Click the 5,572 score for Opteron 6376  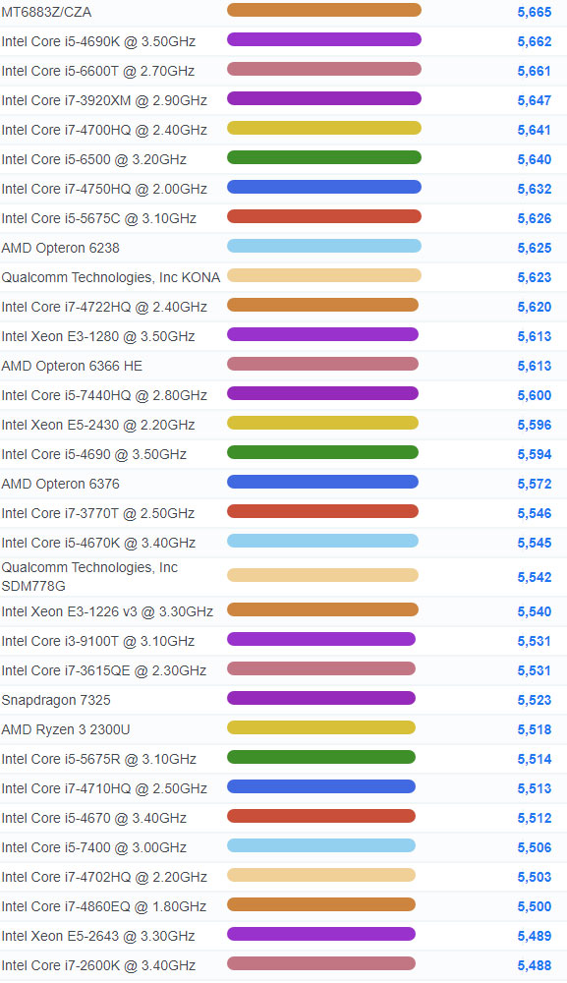coord(535,484)
